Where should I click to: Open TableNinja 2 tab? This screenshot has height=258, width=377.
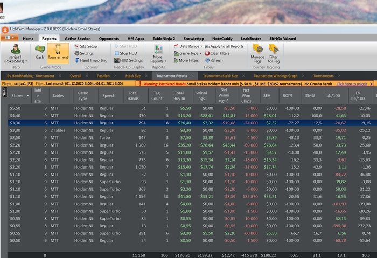pyautogui.click(x=164, y=38)
